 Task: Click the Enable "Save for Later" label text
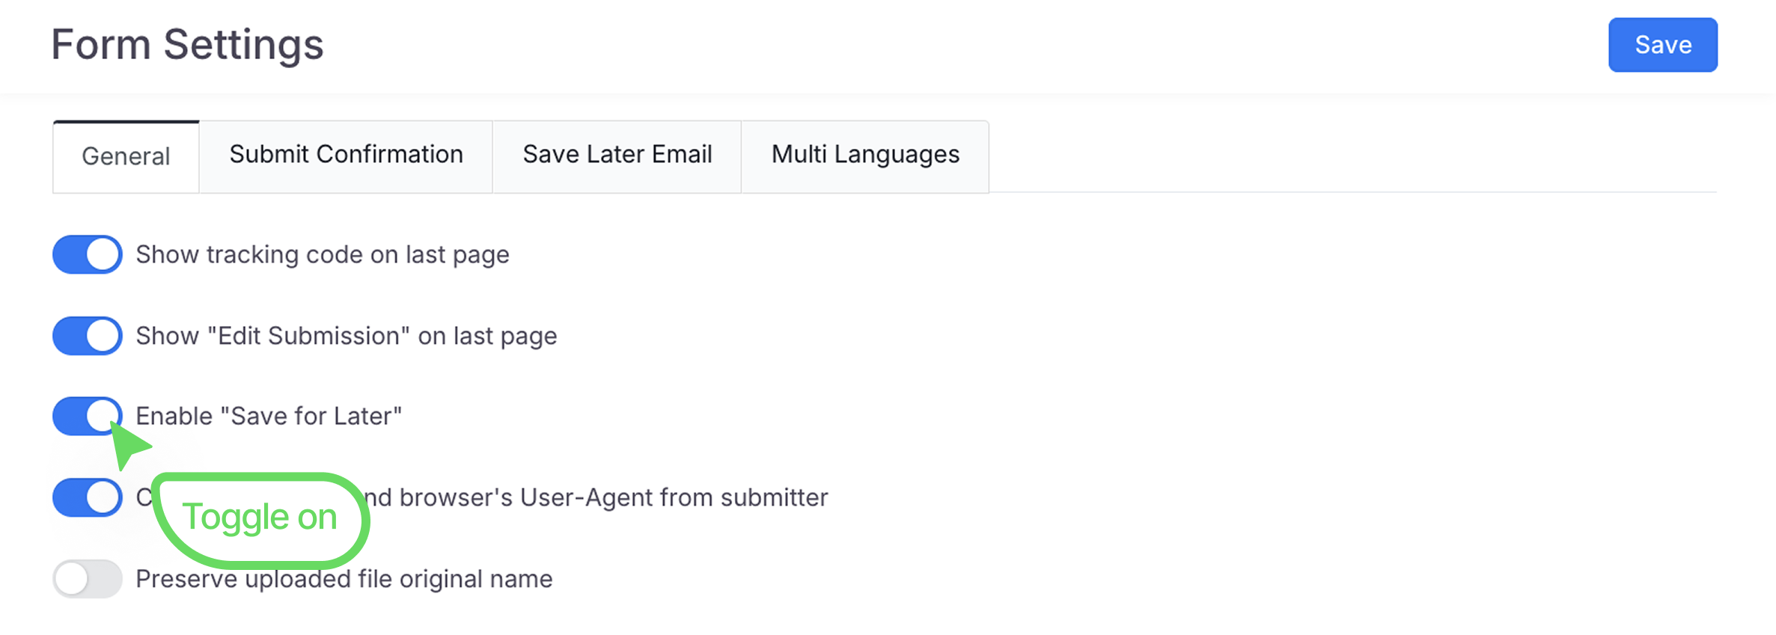(269, 417)
